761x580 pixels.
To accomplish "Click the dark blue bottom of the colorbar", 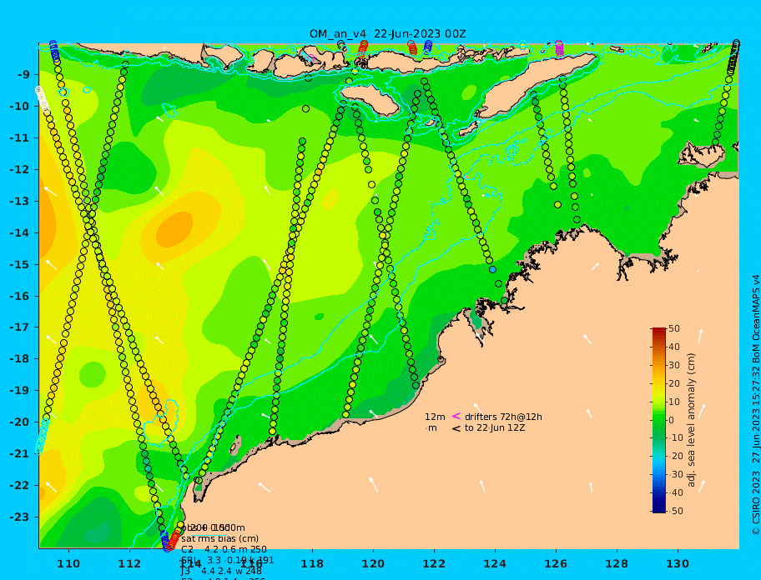I will coord(659,509).
